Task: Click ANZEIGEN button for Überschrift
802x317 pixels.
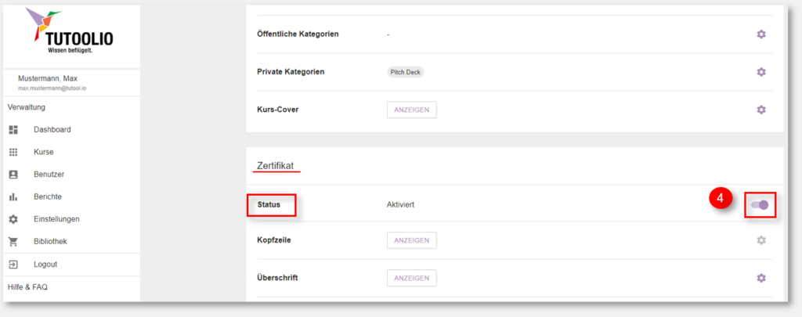Action: click(412, 278)
